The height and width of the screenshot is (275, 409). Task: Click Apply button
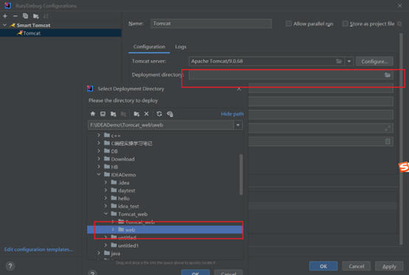click(389, 266)
